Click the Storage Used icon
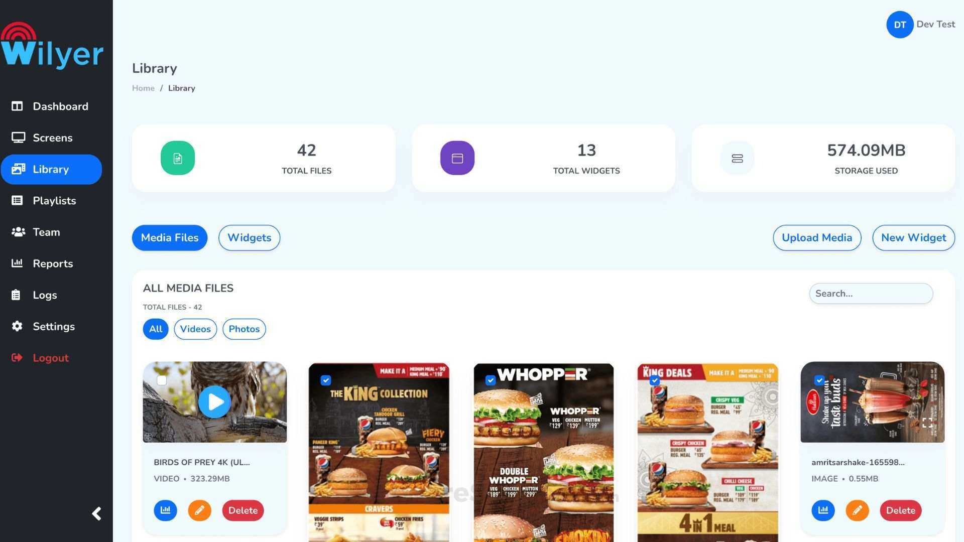This screenshot has width=964, height=542. pyautogui.click(x=737, y=158)
